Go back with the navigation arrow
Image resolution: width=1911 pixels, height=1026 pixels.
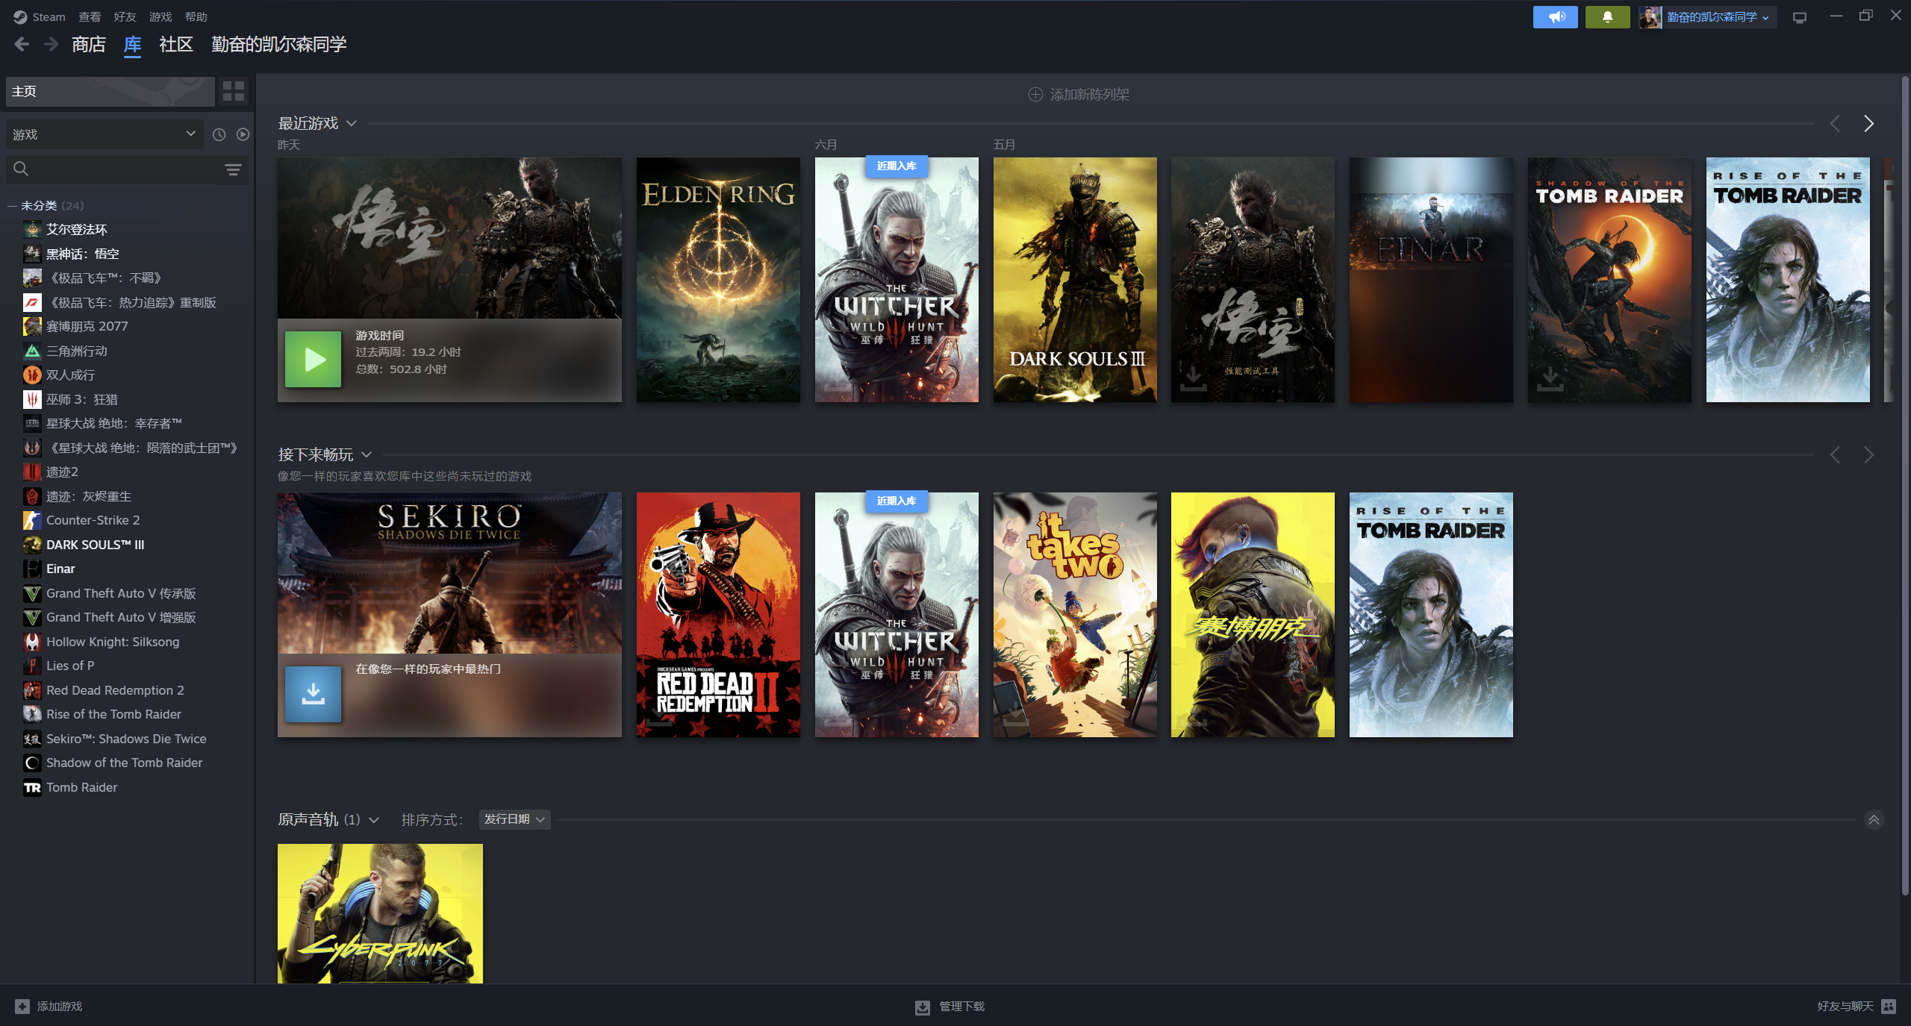22,45
